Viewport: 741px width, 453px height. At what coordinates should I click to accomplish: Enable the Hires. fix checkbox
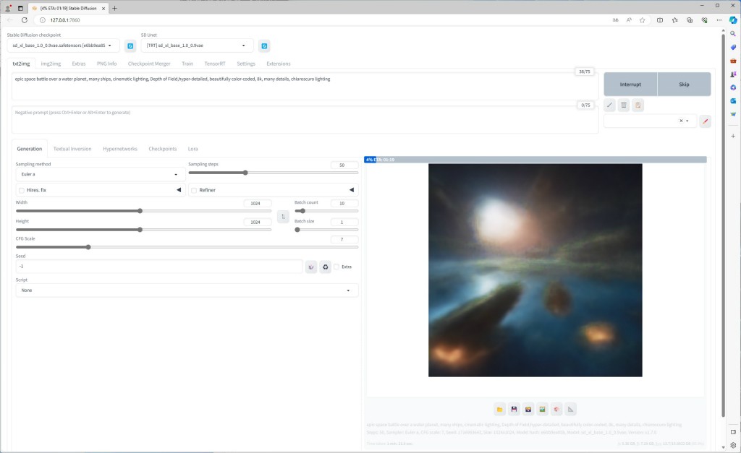22,190
